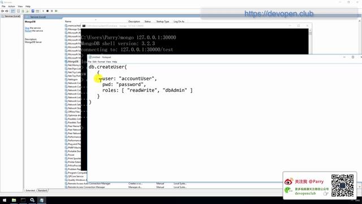This screenshot has width=362, height=204.
Task: Click the "dbAdmin" role text in Notepad
Action: pos(175,91)
